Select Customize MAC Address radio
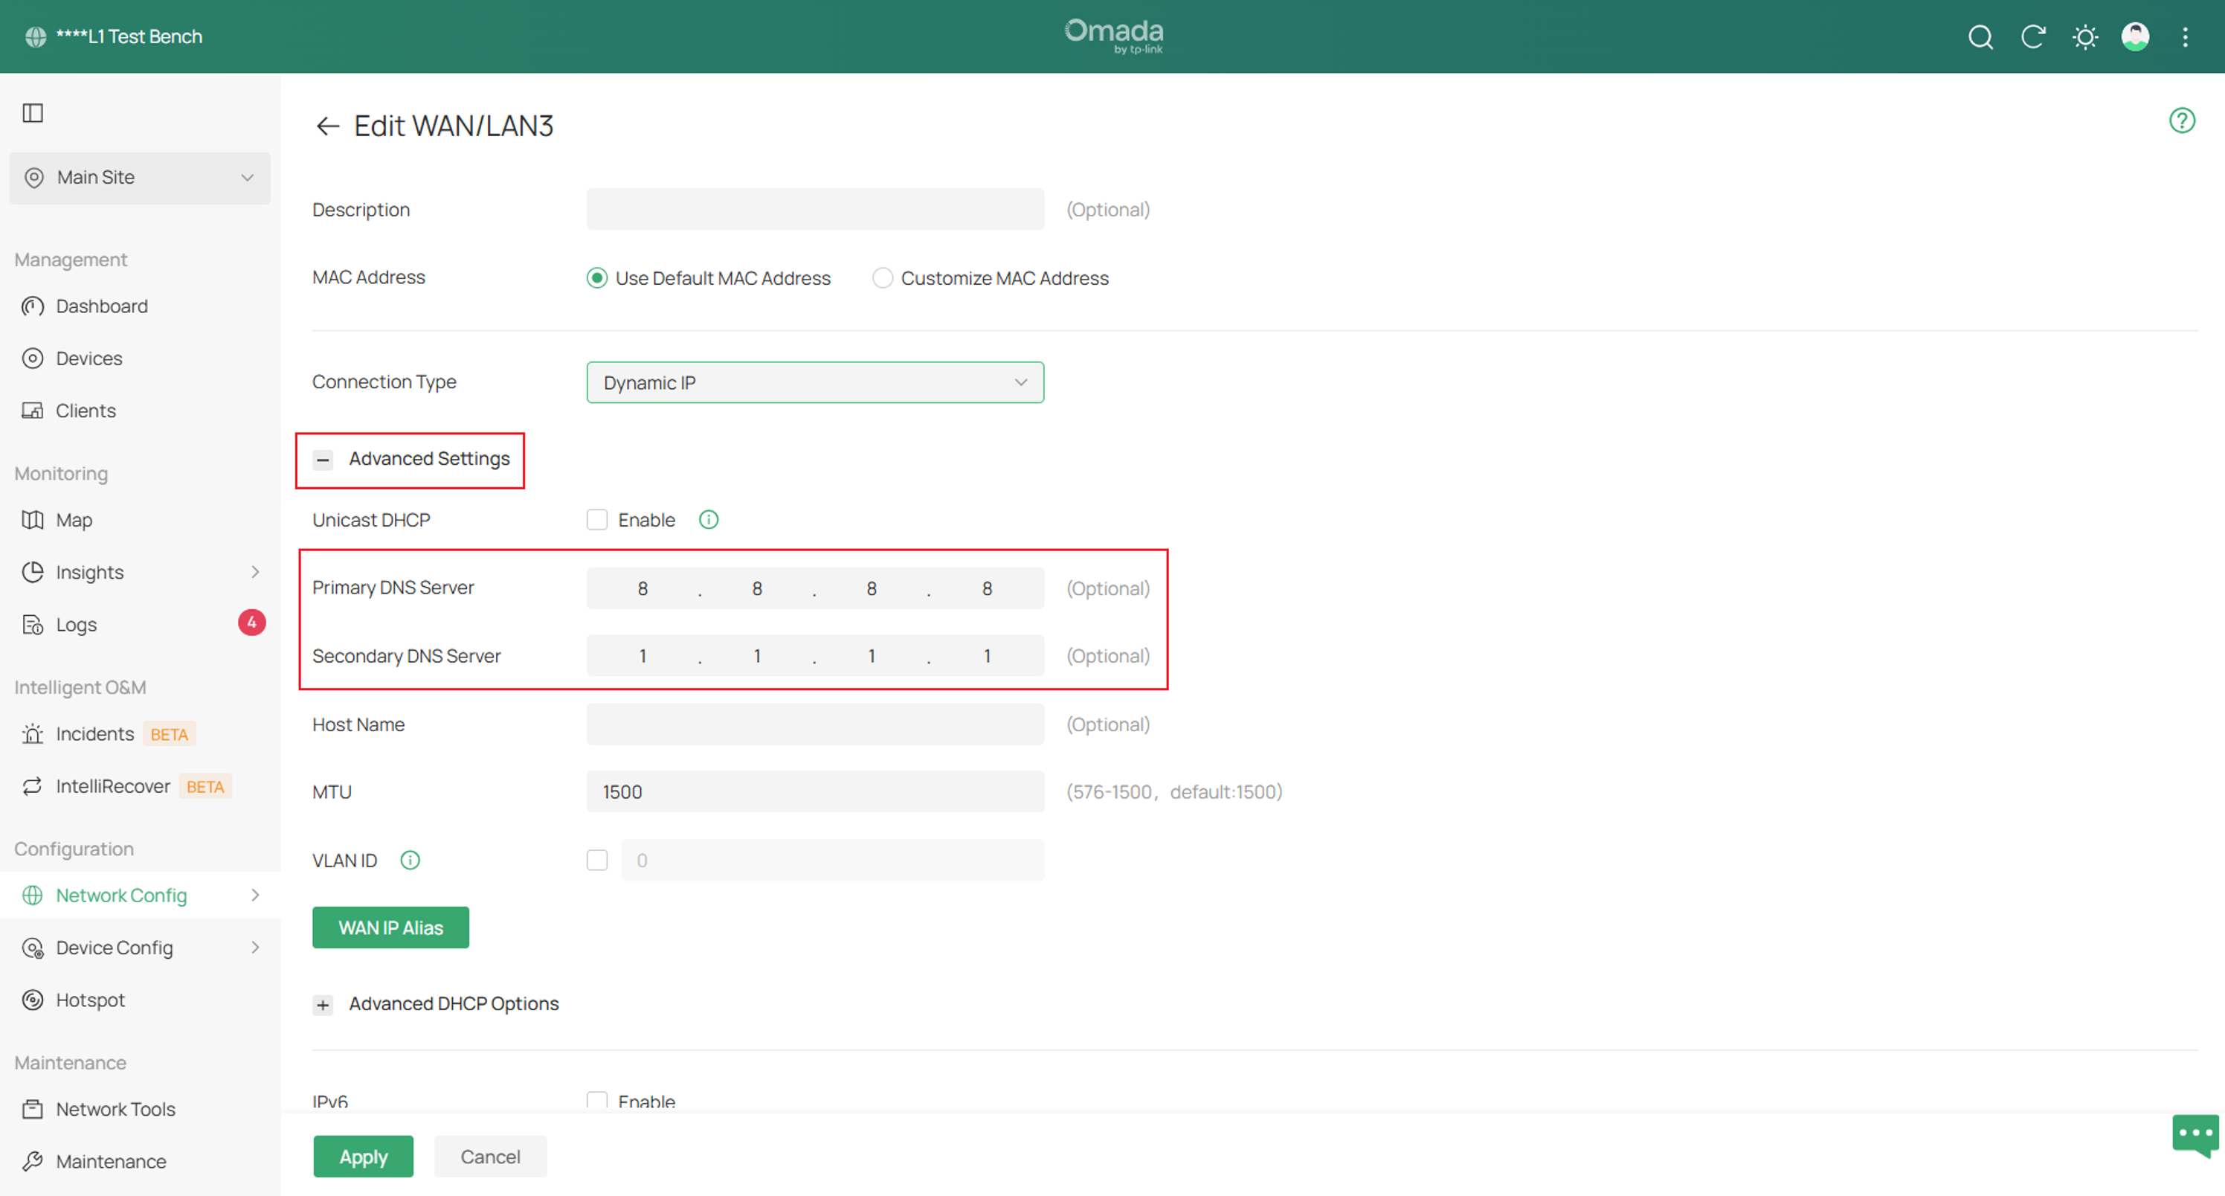Screen dimensions: 2225x1196 882,278
